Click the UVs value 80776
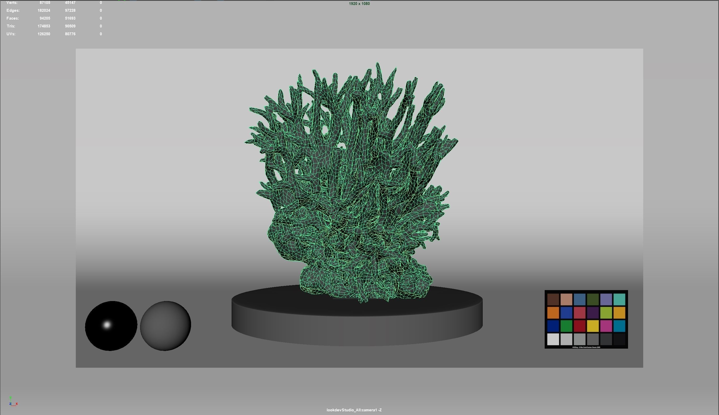The image size is (719, 415). coord(70,34)
